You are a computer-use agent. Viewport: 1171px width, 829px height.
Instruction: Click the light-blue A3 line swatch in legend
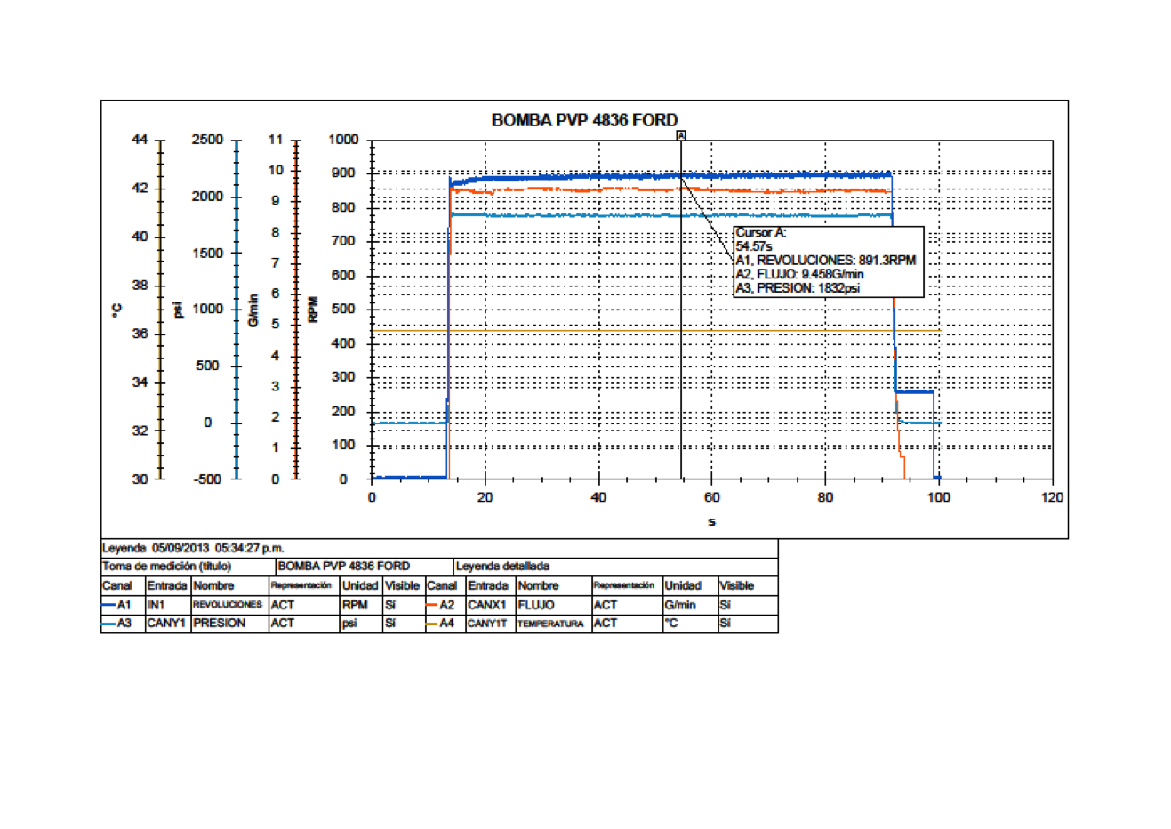109,624
